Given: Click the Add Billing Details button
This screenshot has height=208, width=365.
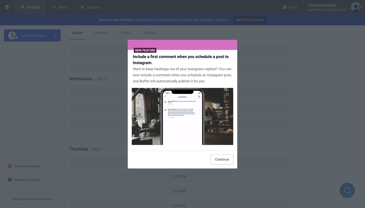Looking at the screenshot, I should point(250,20).
